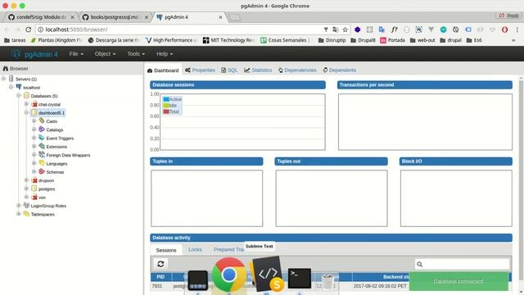Expand the Casts node

pos(34,121)
